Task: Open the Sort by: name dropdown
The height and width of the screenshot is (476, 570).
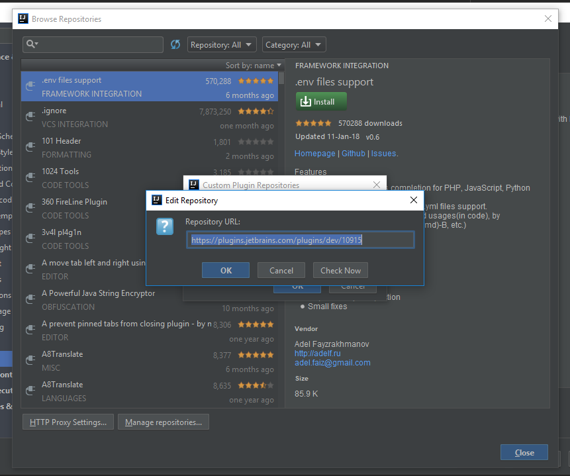Action: [254, 66]
